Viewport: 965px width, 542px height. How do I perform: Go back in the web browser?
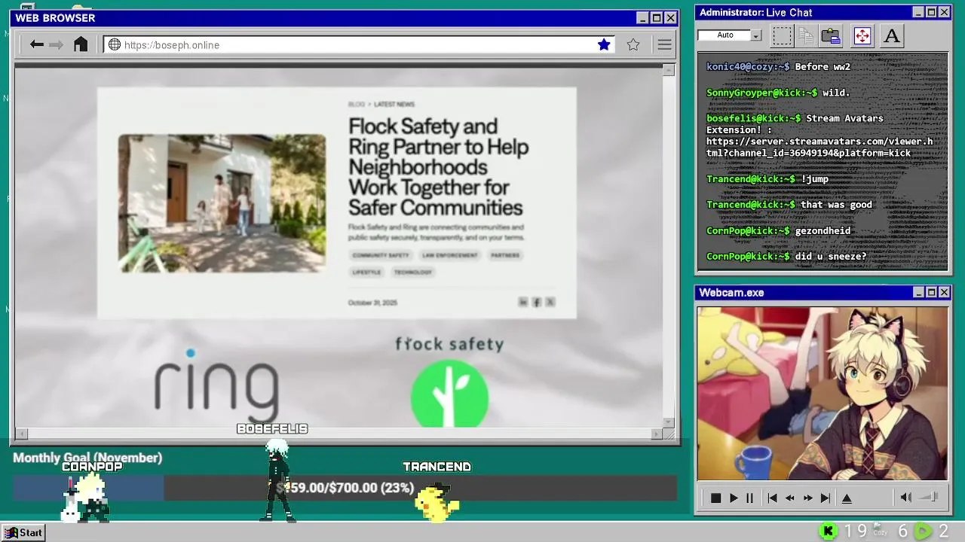click(36, 44)
